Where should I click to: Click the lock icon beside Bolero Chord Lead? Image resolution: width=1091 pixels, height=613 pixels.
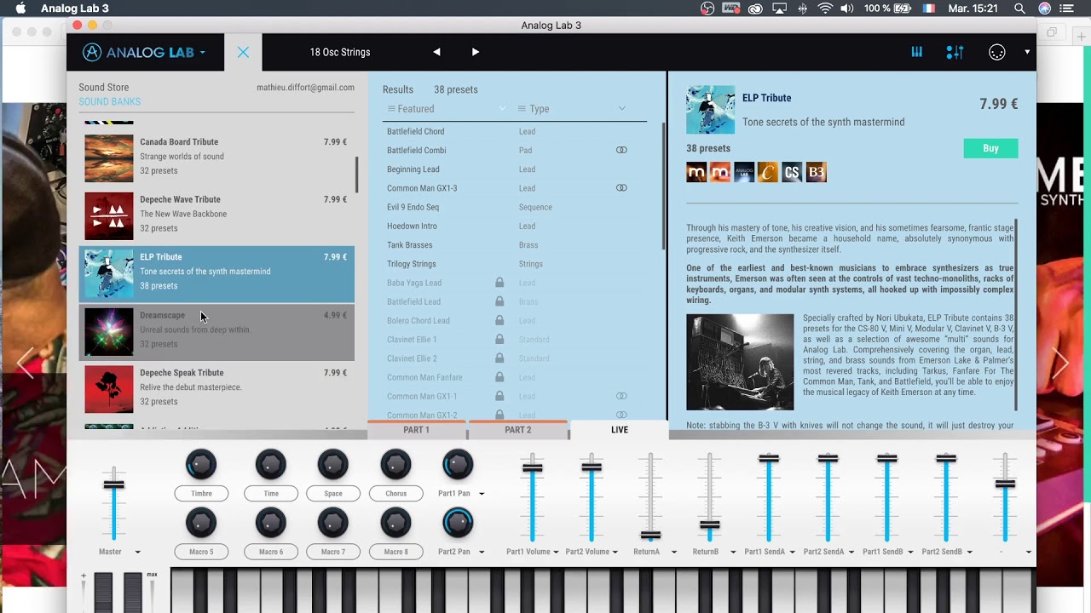[499, 320]
